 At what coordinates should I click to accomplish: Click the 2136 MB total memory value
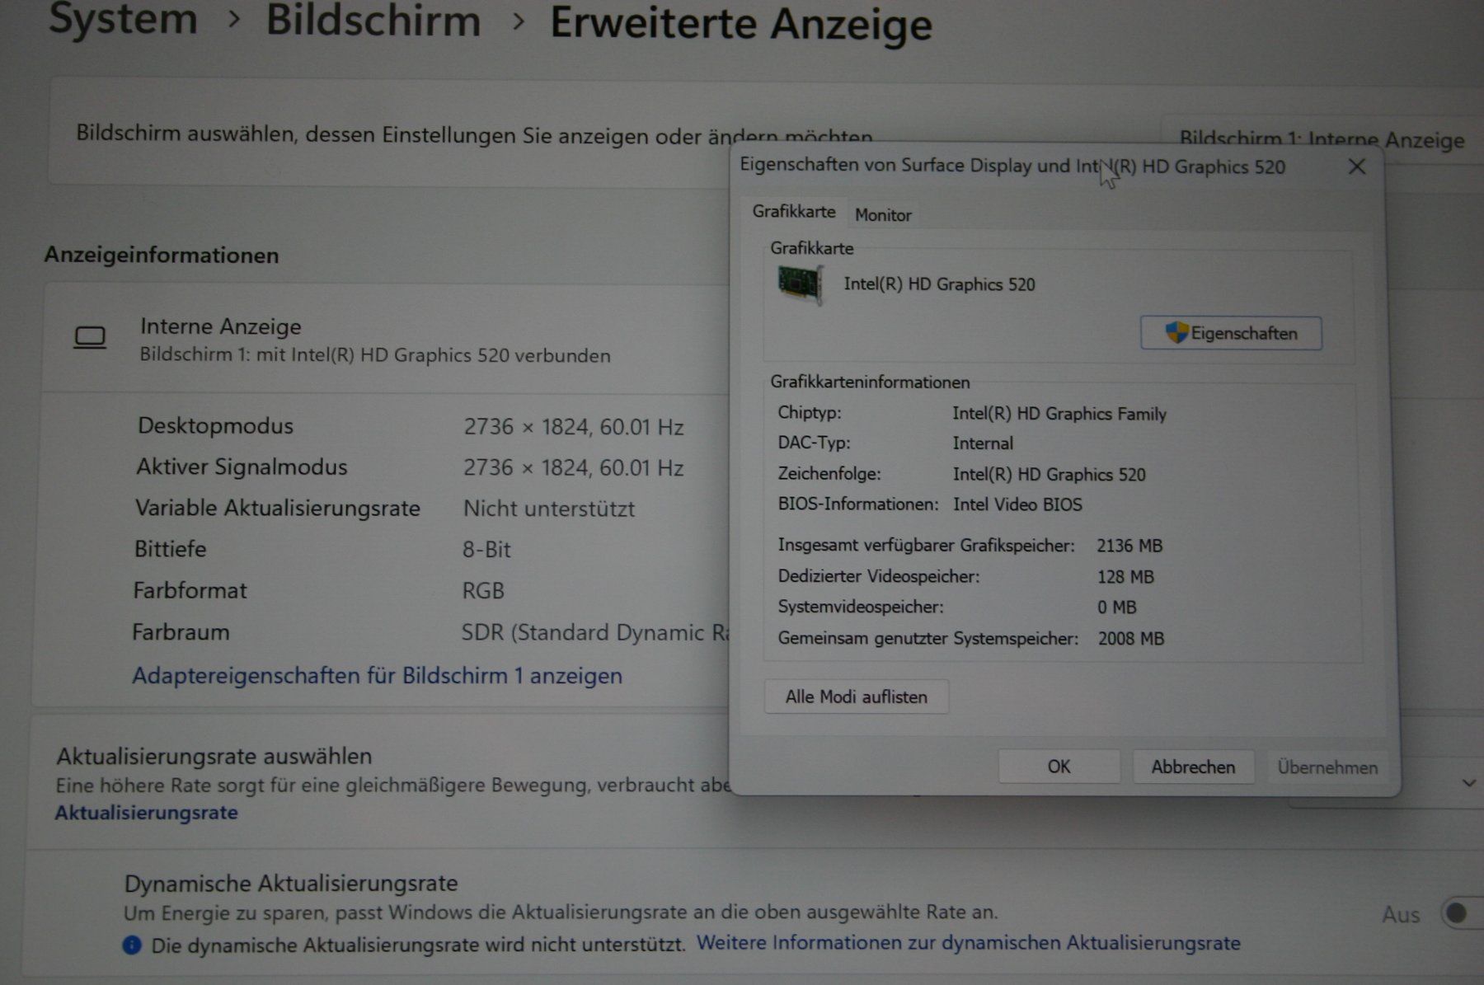[x=1129, y=546]
